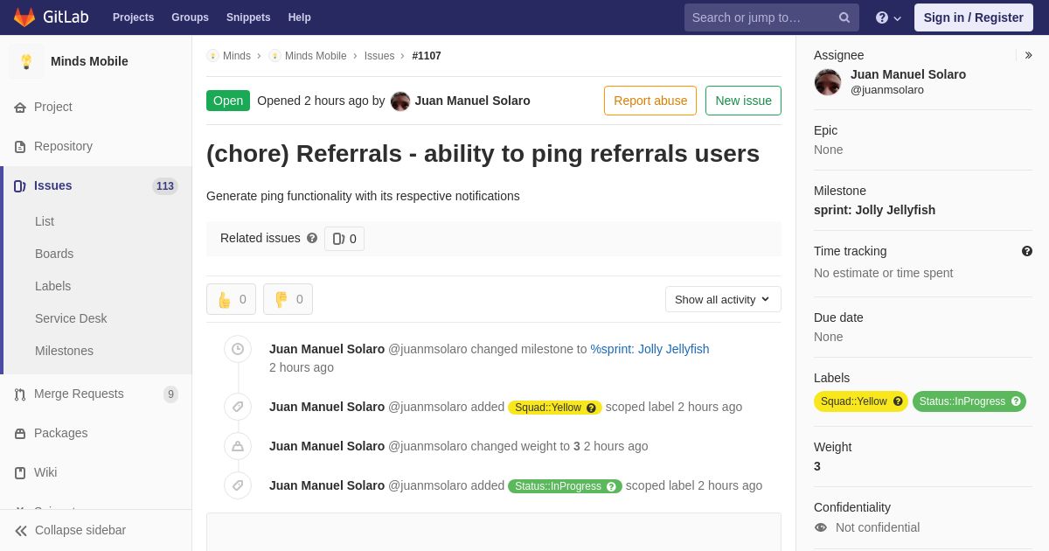The width and height of the screenshot is (1049, 551).
Task: Click Status::InProgress help icon in activity feed
Action: point(612,486)
